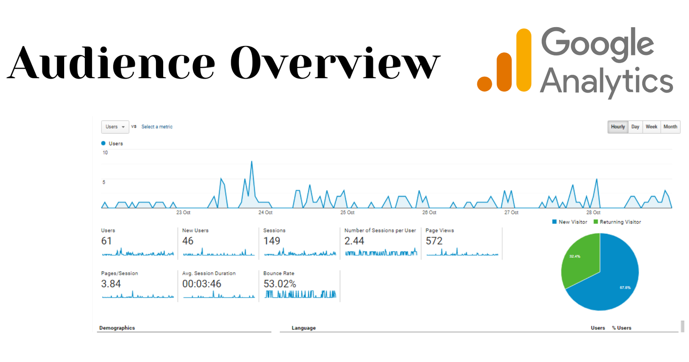Open the Pages/Session sparkline under 3.84
Screen dimensions: 689x362
138,295
